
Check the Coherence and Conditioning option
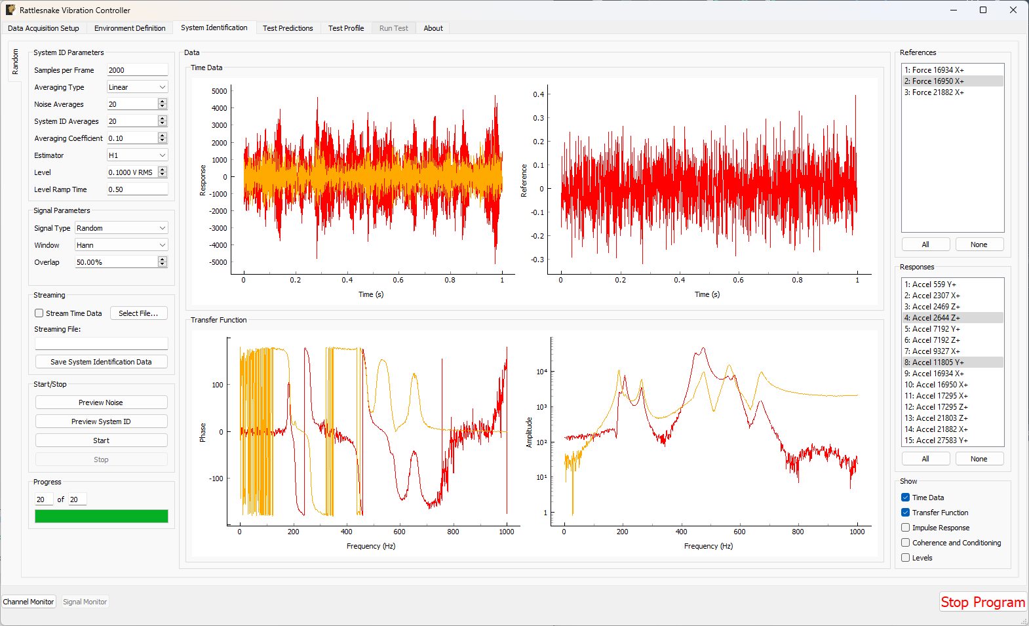(905, 543)
